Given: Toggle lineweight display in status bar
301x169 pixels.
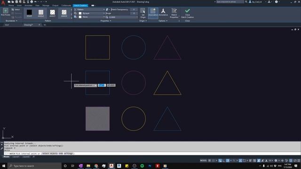Looking at the screenshot, I should click(250, 161).
